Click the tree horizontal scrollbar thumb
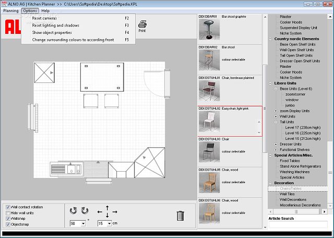The width and height of the screenshot is (334, 238). (x=296, y=211)
